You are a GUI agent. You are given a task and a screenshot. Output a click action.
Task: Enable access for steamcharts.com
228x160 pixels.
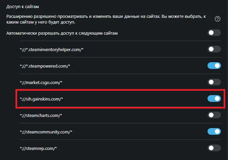[214, 115]
